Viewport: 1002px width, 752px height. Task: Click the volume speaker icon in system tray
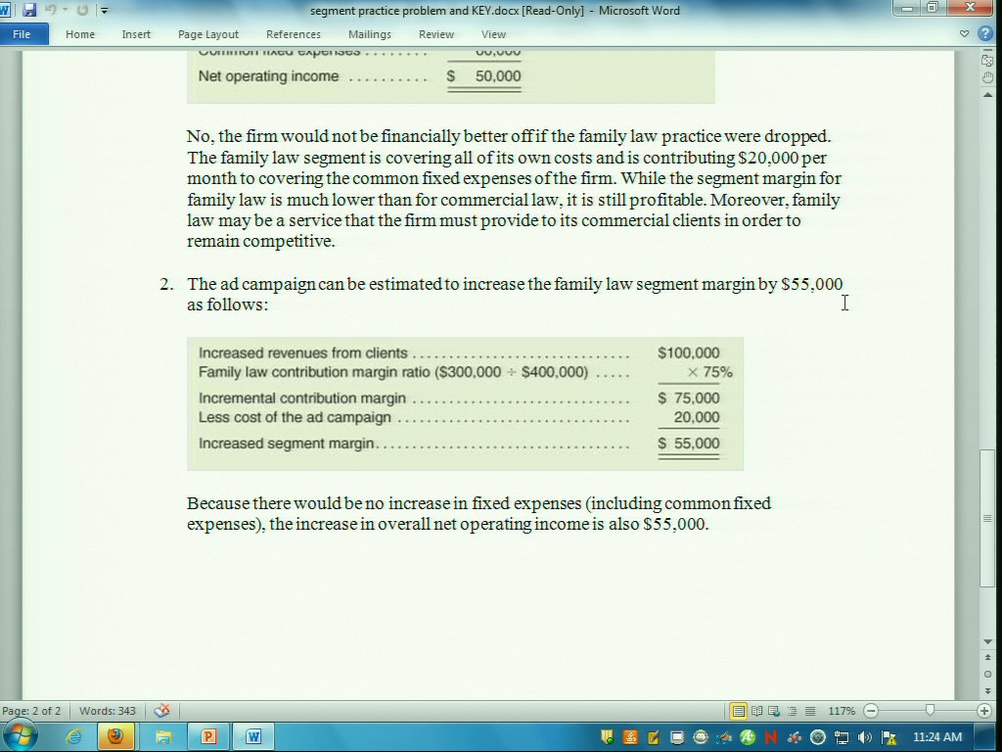point(865,737)
